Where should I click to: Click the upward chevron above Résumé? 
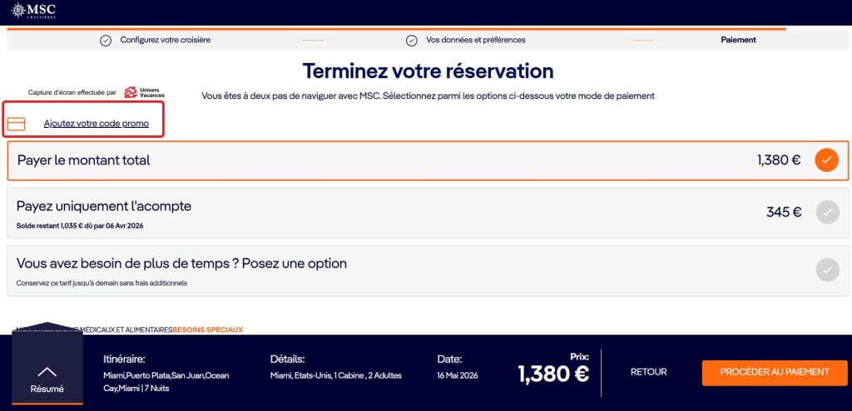(x=47, y=371)
